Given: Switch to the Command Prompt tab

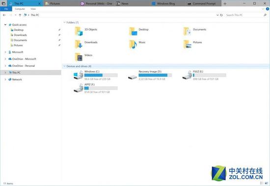Looking at the screenshot, I should (x=203, y=3).
